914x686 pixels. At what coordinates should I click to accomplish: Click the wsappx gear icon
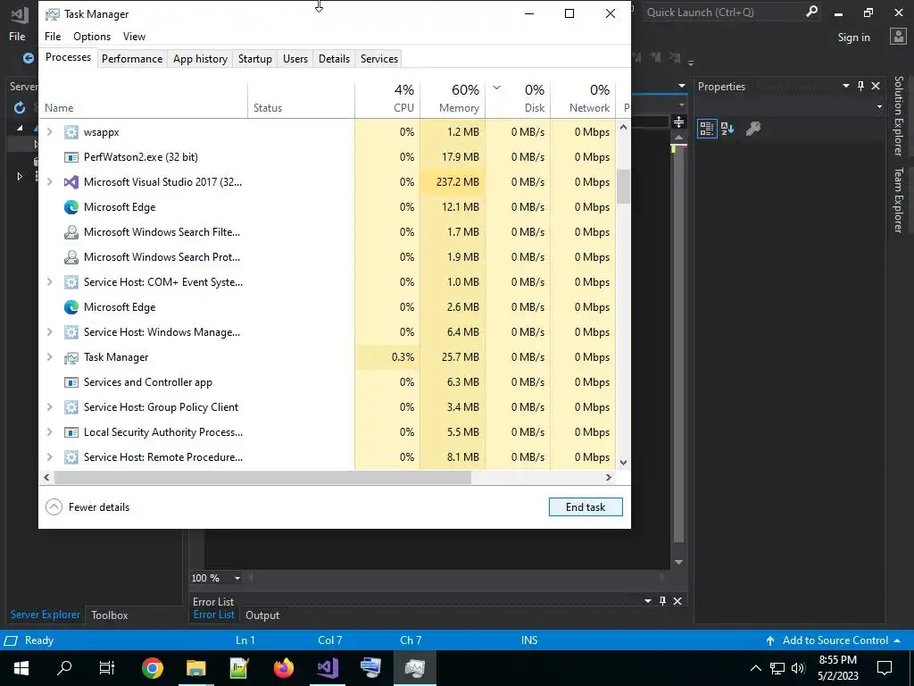pos(71,132)
